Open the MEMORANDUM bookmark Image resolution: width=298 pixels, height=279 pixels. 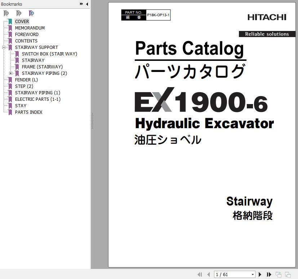coord(30,28)
